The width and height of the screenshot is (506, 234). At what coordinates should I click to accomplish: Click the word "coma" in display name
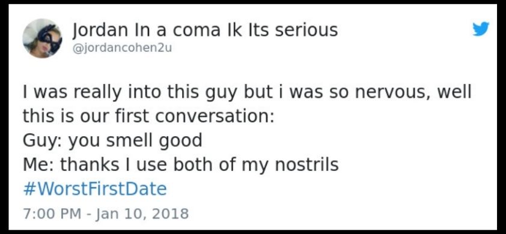pyautogui.click(x=195, y=31)
